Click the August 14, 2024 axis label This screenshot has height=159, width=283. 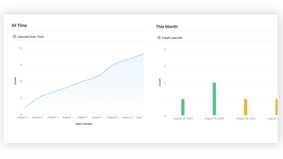pyautogui.click(x=183, y=119)
